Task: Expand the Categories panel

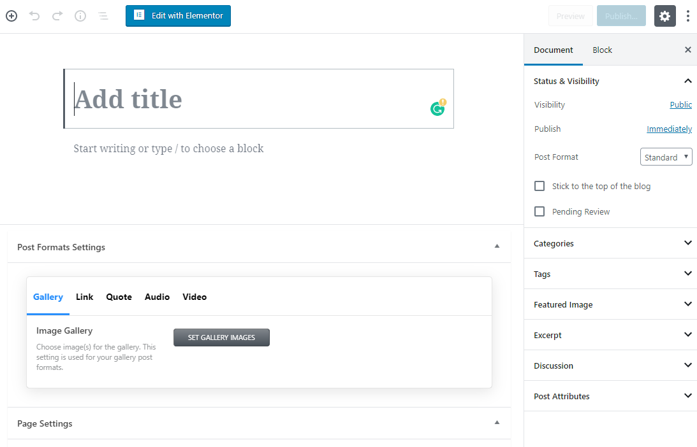Action: tap(610, 243)
